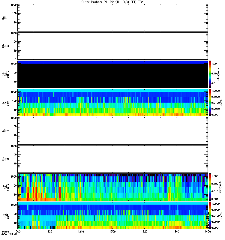This screenshot has width=225, height=240.
Task: Click the plot title "Outer Probes: P1, P2"
Action: (x=112, y=2)
